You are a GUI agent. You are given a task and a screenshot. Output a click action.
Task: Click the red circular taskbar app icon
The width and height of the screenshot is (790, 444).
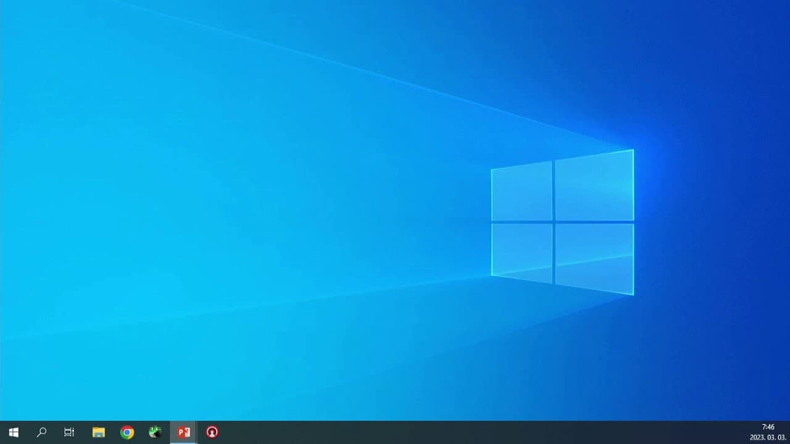pos(212,432)
